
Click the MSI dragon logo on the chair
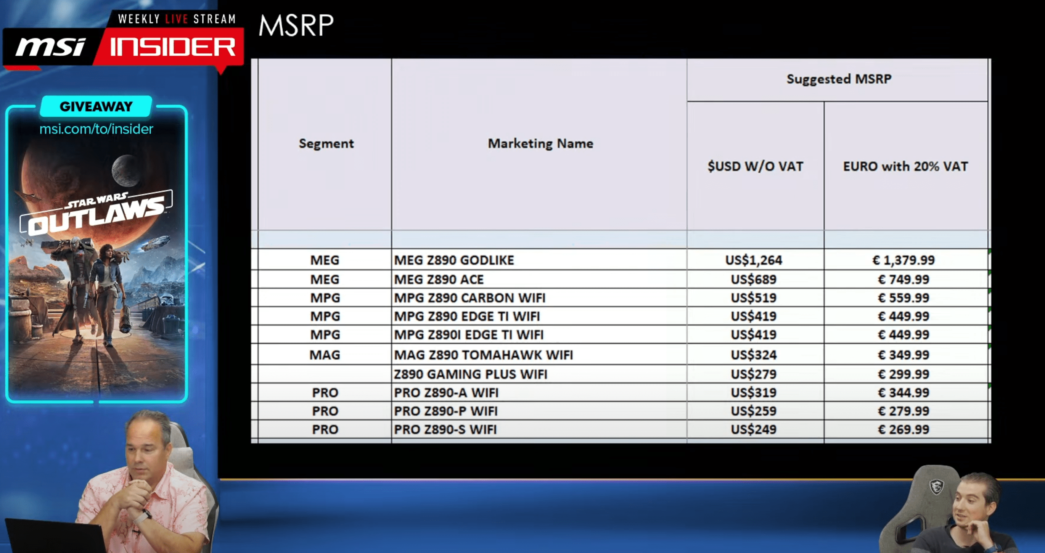tap(937, 487)
